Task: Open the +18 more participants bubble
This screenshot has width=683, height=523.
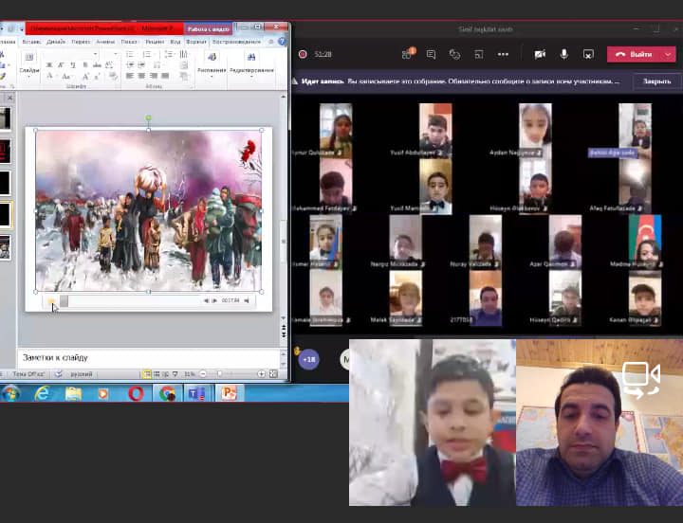Action: coord(309,359)
